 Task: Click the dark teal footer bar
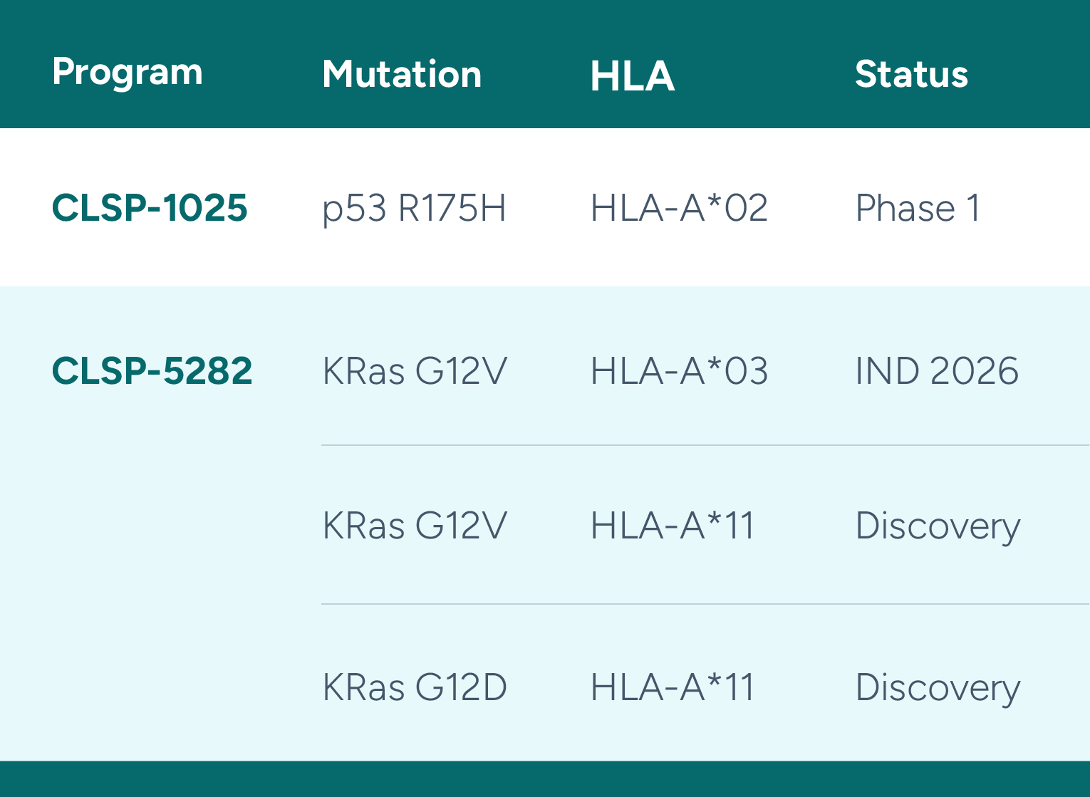click(x=545, y=779)
